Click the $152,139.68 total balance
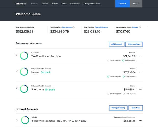This screenshot has height=135, width=158. click(24, 31)
